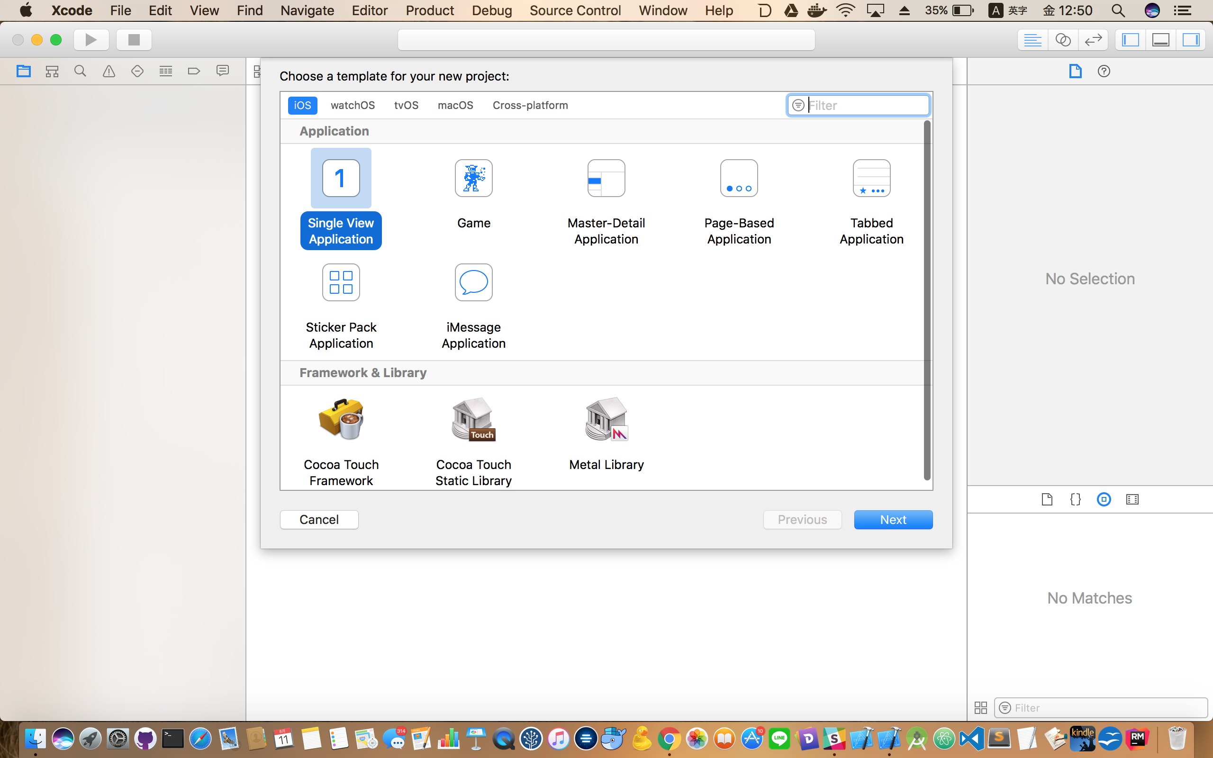Viewport: 1213px width, 758px height.
Task: Open the Find navigator magnifier icon
Action: [80, 71]
